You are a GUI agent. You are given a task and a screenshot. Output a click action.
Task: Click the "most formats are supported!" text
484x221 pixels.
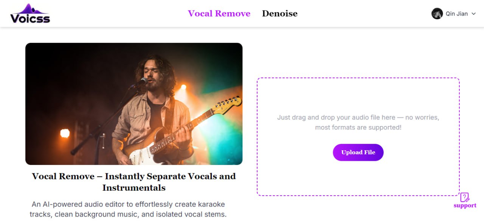coord(358,128)
